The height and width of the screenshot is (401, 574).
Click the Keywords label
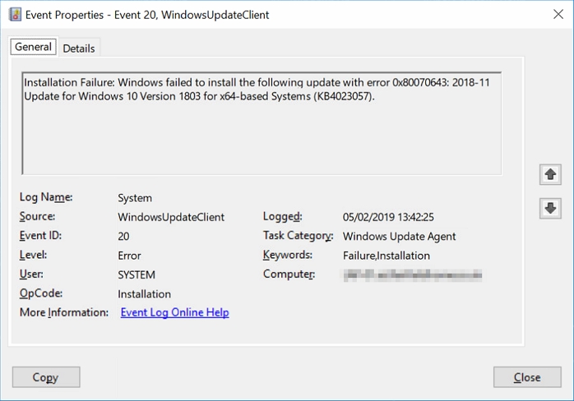tap(288, 255)
